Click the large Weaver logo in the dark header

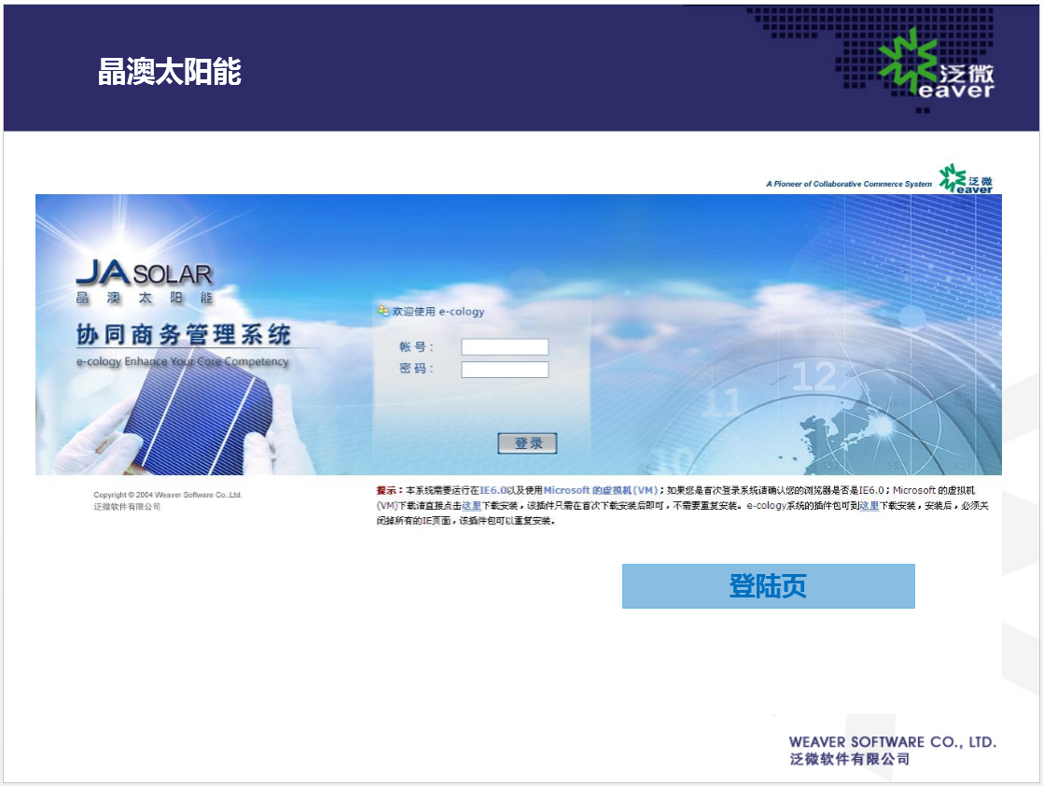coord(936,63)
